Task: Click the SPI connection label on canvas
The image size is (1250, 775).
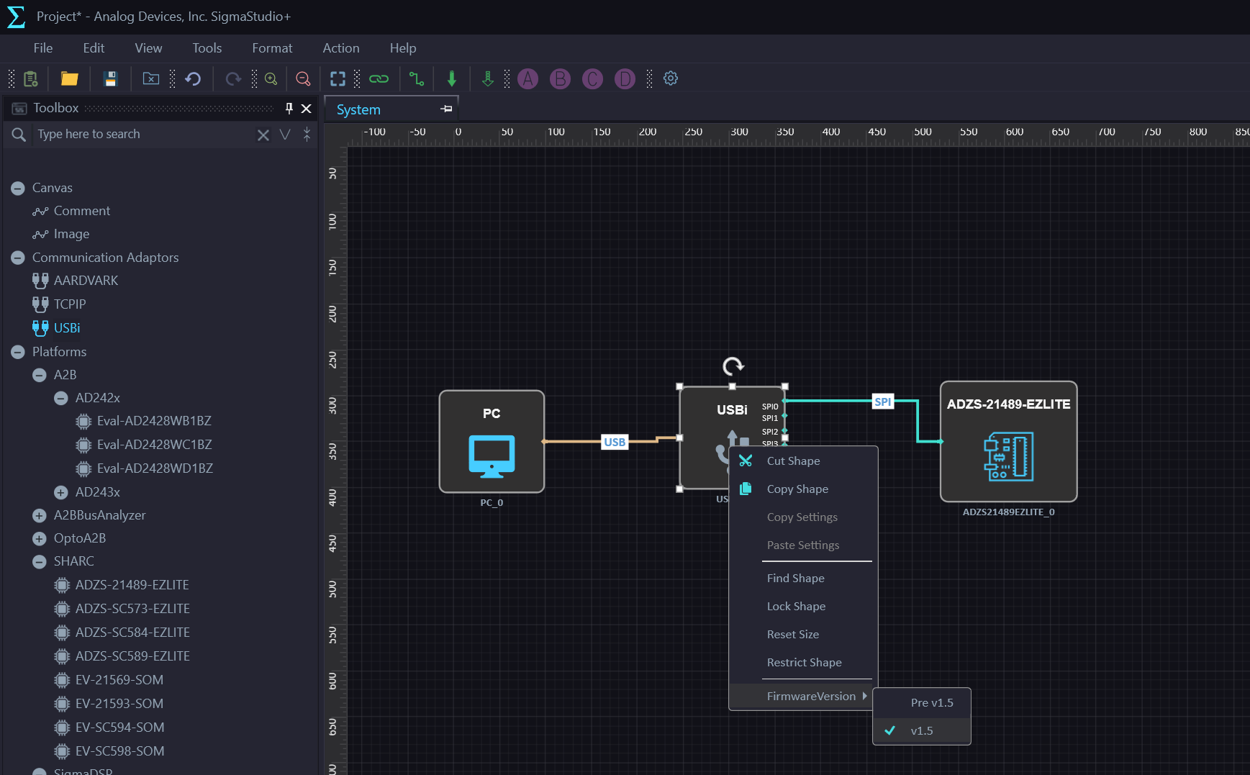Action: click(x=883, y=402)
